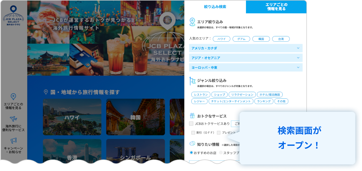Image resolution: width=362 pixels, height=171 pixels.
Task: Click the エリア絞り込み heading text
Action: point(210,22)
